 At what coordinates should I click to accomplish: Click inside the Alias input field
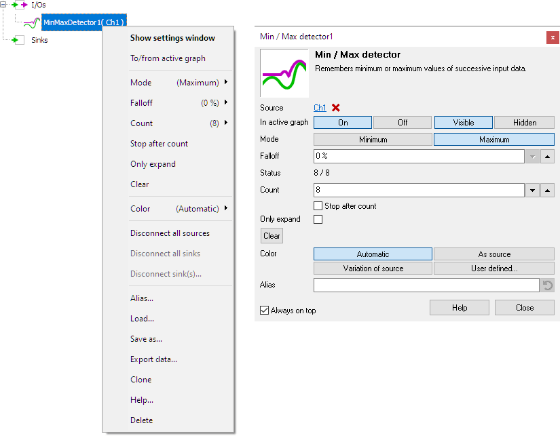click(x=424, y=285)
